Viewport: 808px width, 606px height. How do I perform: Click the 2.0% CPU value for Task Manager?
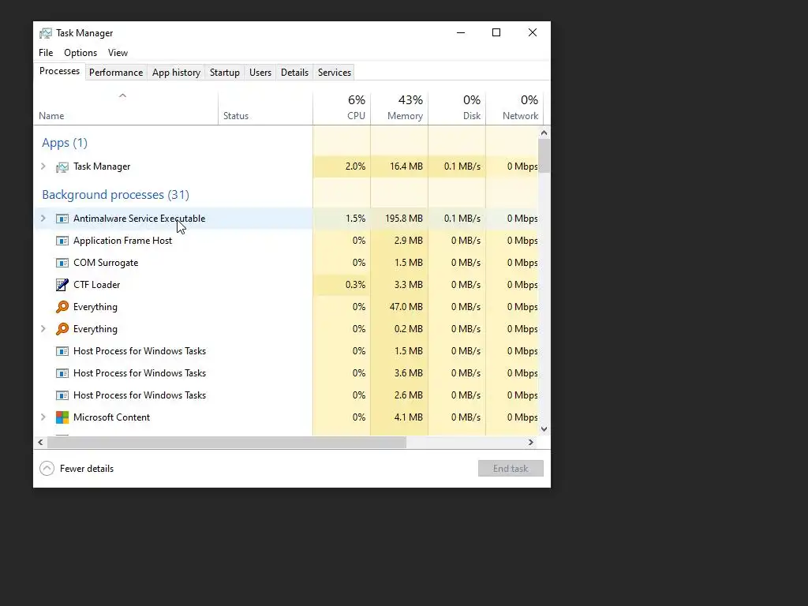coord(356,166)
